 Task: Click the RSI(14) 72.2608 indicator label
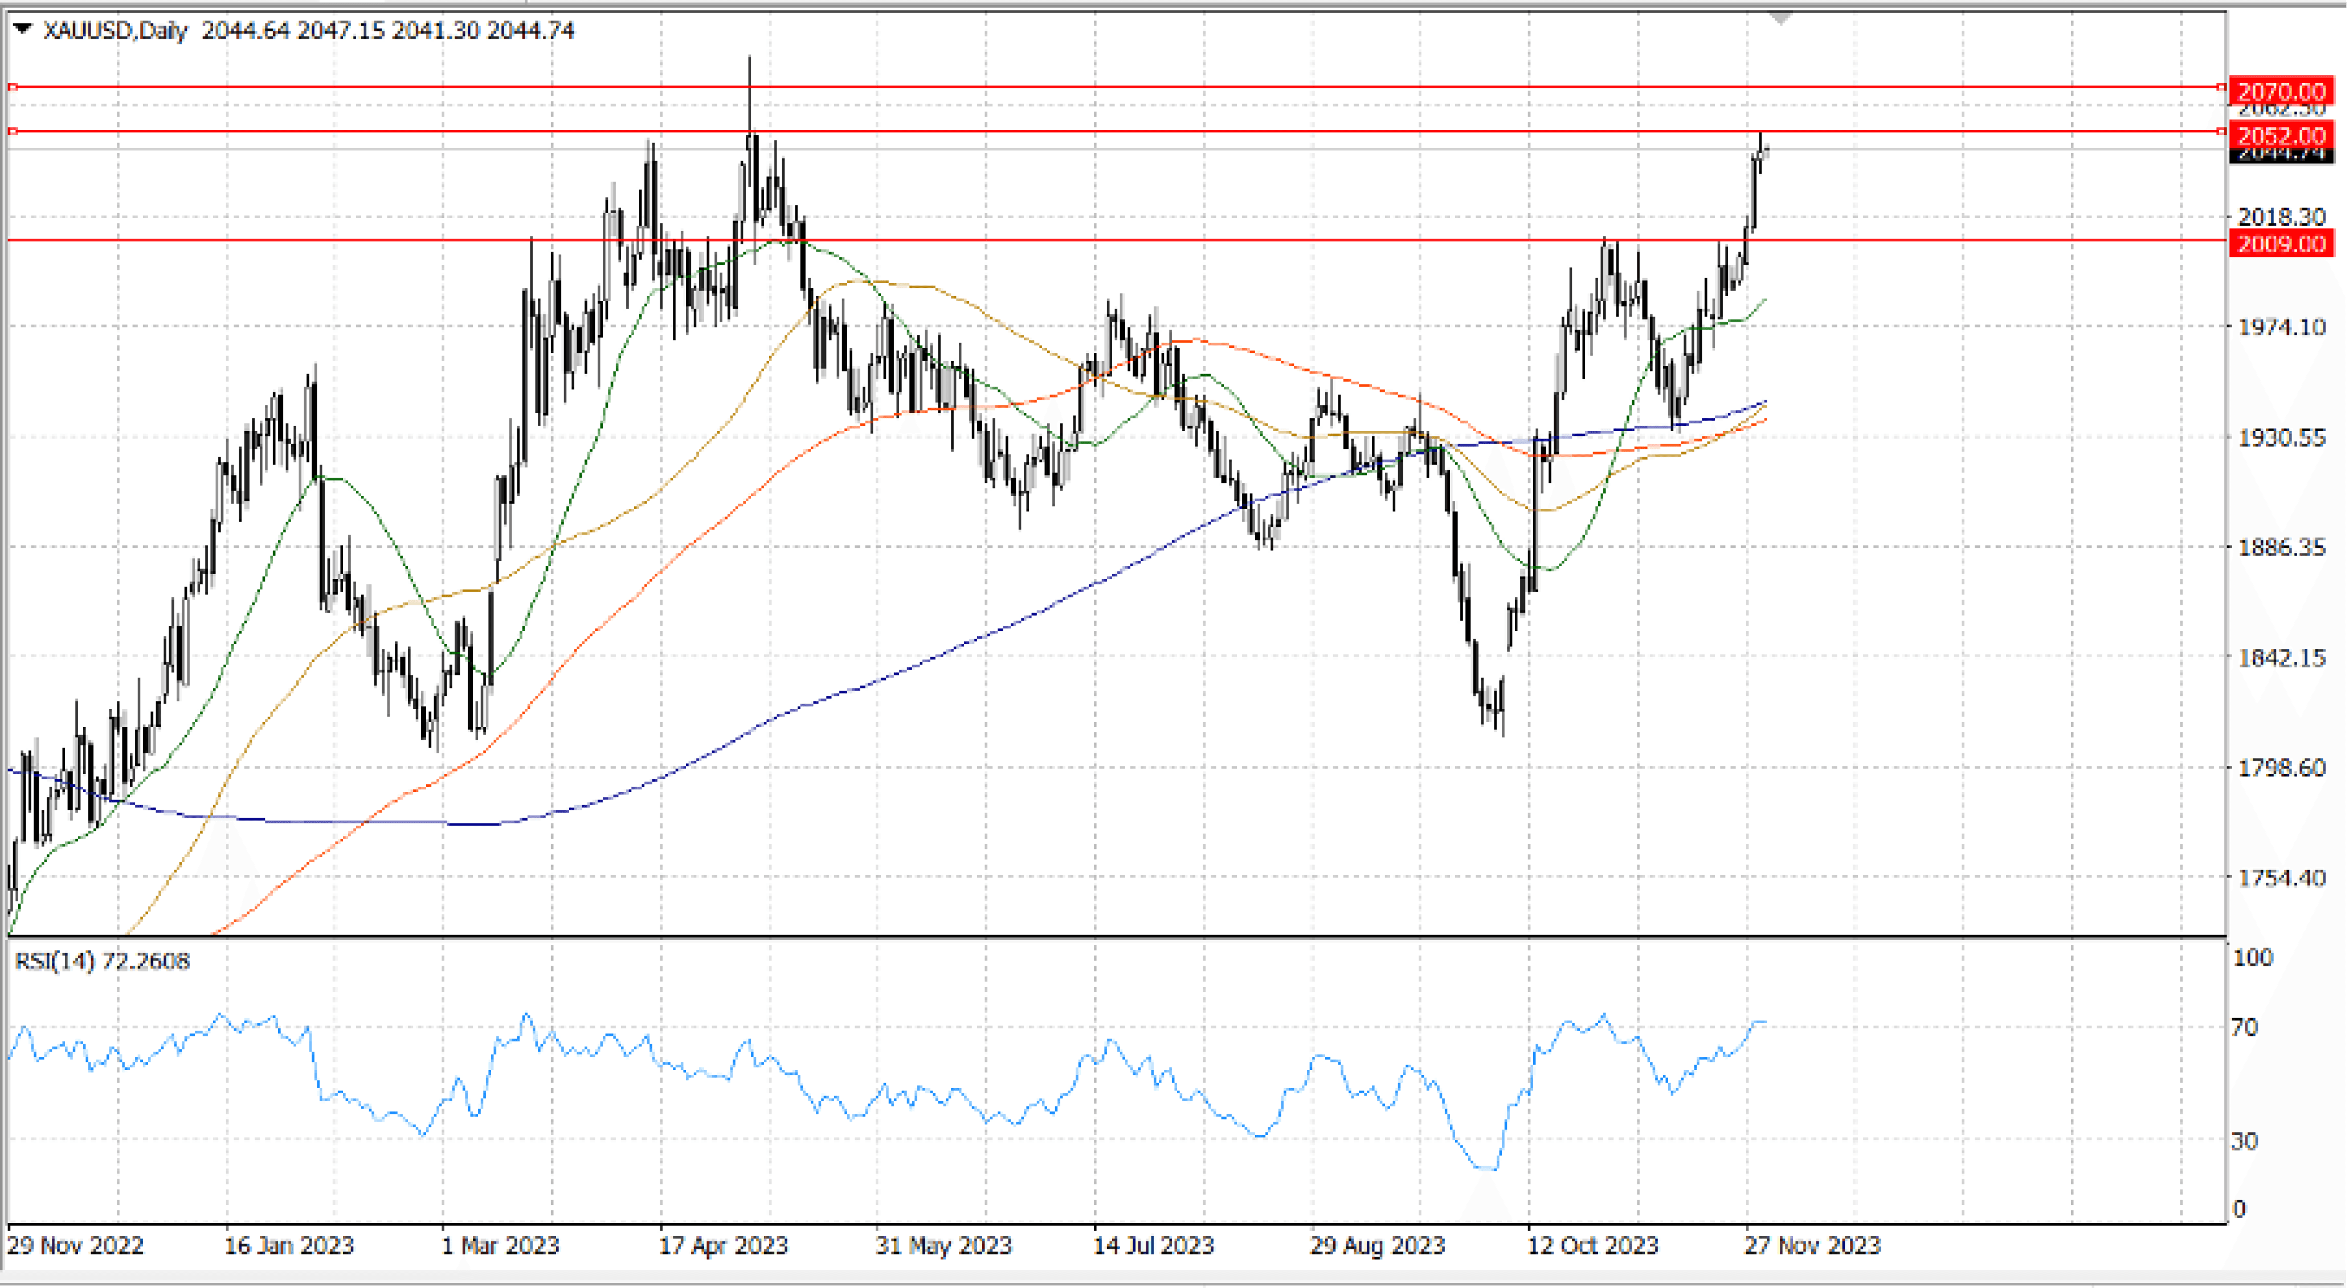(x=102, y=961)
